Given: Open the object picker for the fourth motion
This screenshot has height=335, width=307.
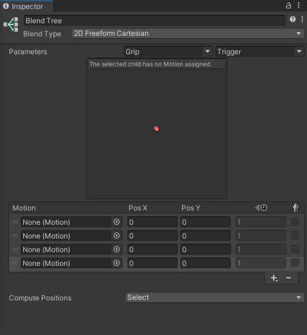Looking at the screenshot, I should [117, 263].
